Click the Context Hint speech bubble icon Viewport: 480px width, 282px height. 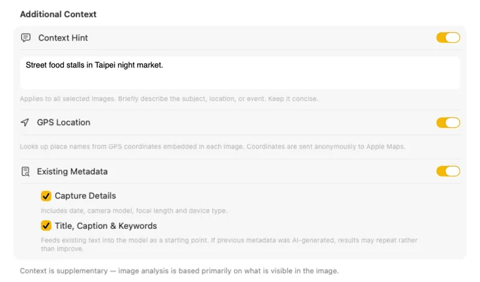tap(26, 38)
